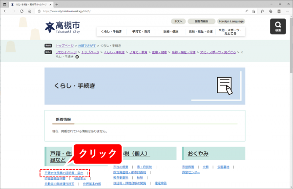
Task: Open the Collections icon in the toolbar
Action: click(271, 11)
